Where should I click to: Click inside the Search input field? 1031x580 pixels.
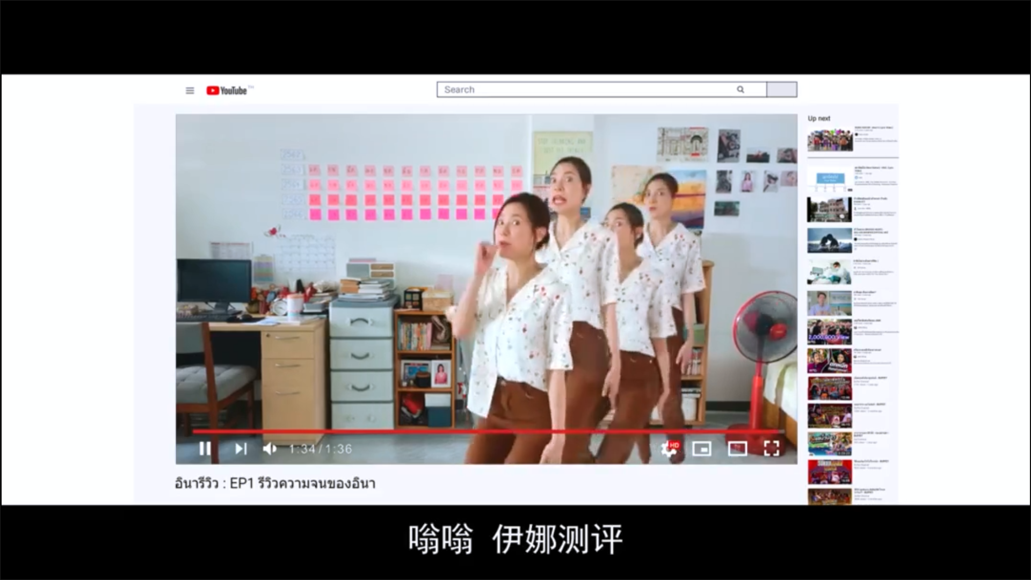pos(564,89)
